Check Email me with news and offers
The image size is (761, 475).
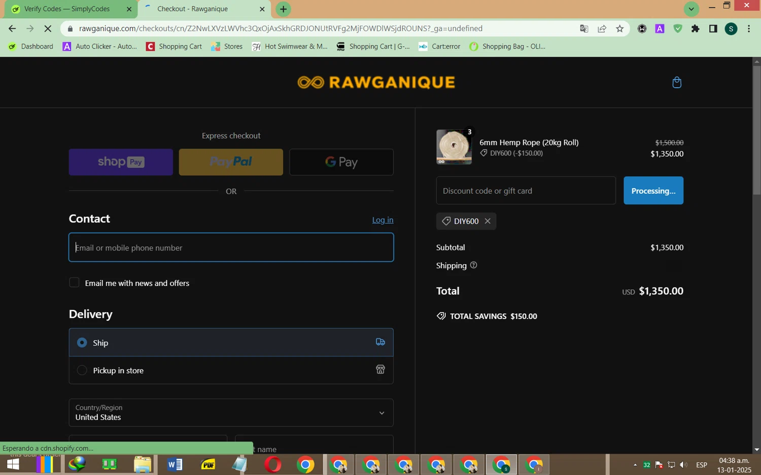[x=74, y=282]
